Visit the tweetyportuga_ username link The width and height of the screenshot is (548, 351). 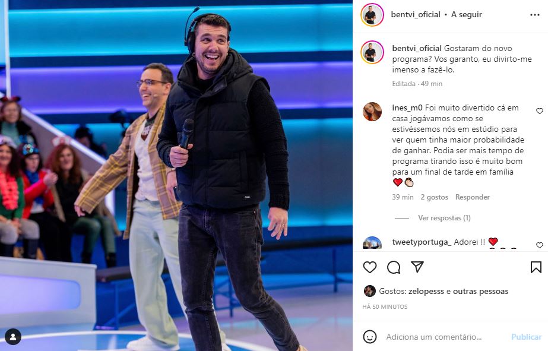pyautogui.click(x=422, y=242)
